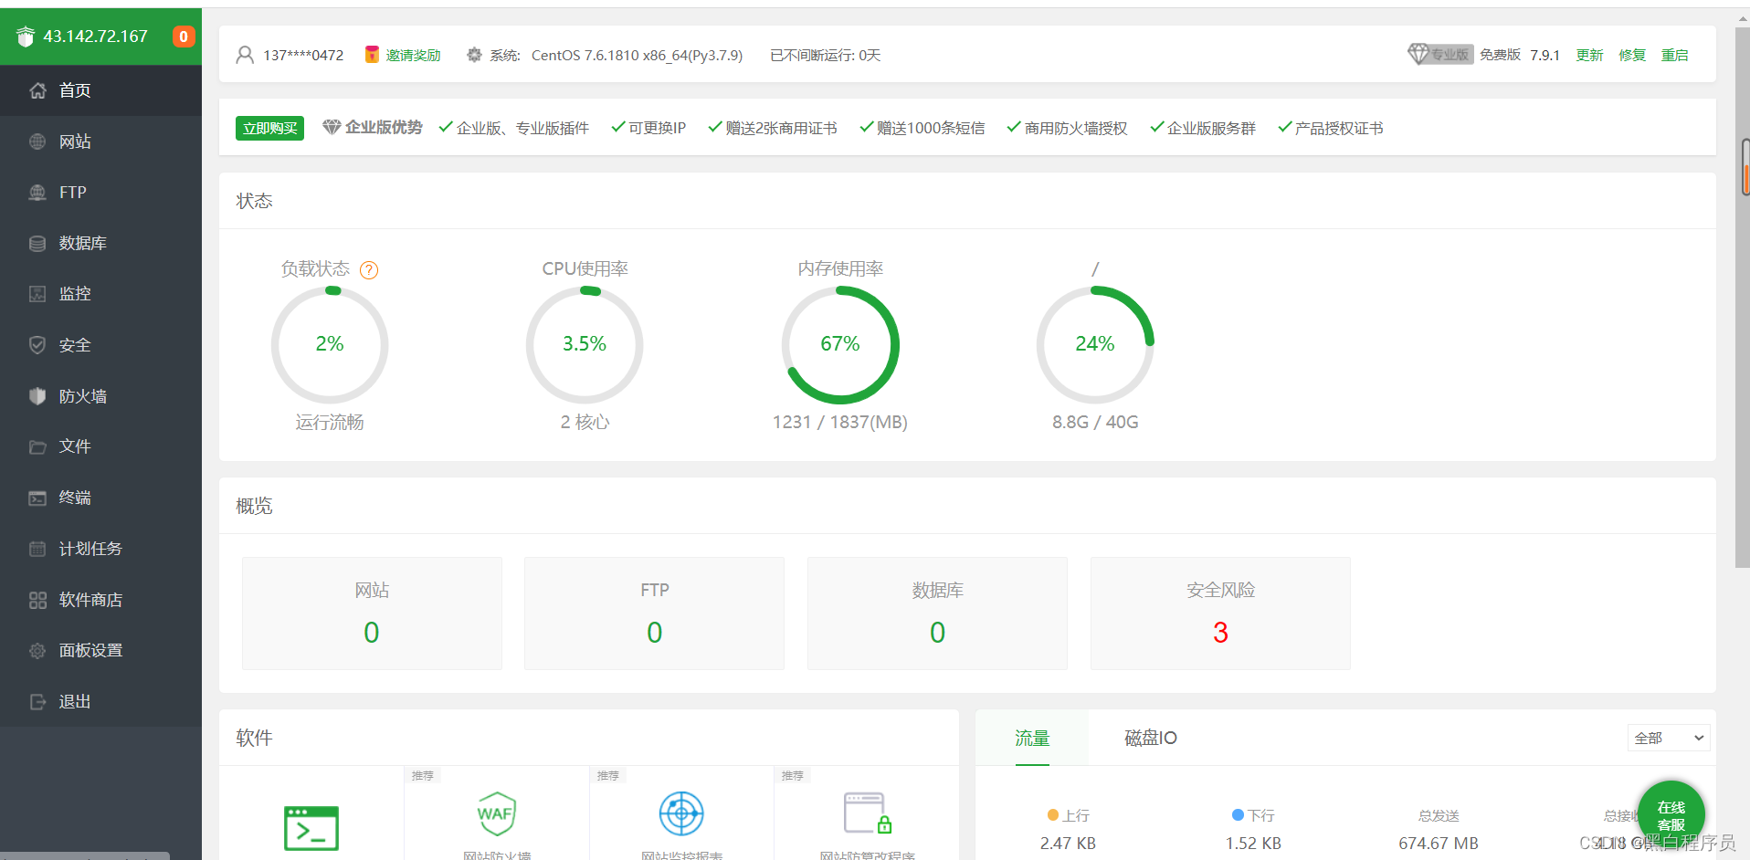Click the panel shield logo by IP
This screenshot has height=860, width=1750.
[26, 37]
